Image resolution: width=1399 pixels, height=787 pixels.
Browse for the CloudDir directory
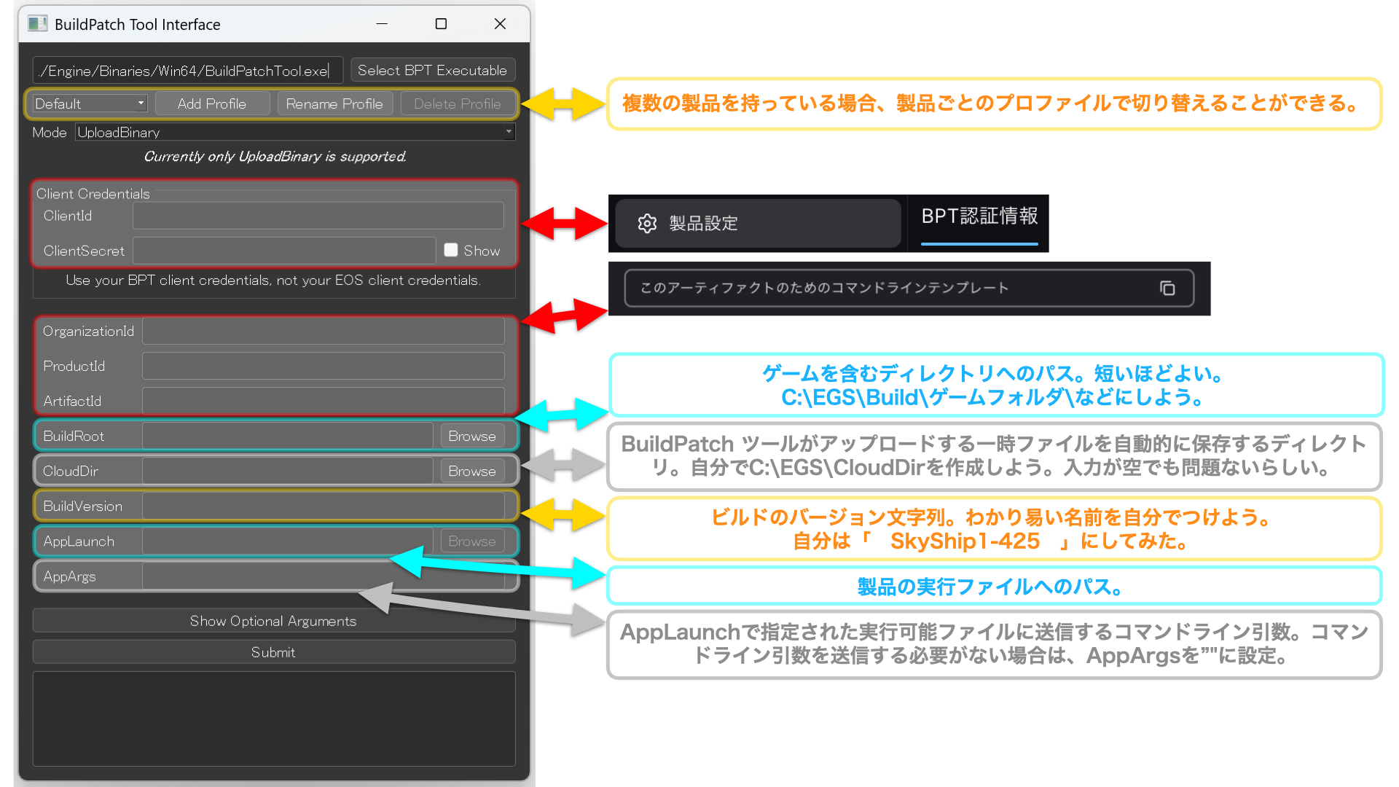472,471
